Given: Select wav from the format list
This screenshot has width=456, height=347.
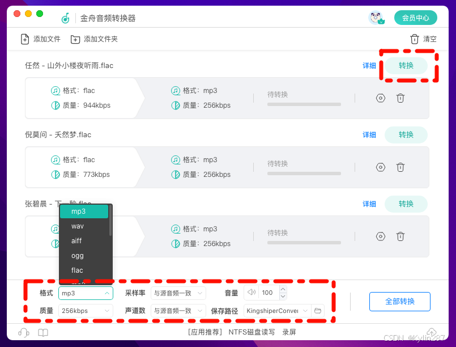Looking at the screenshot, I should 78,226.
